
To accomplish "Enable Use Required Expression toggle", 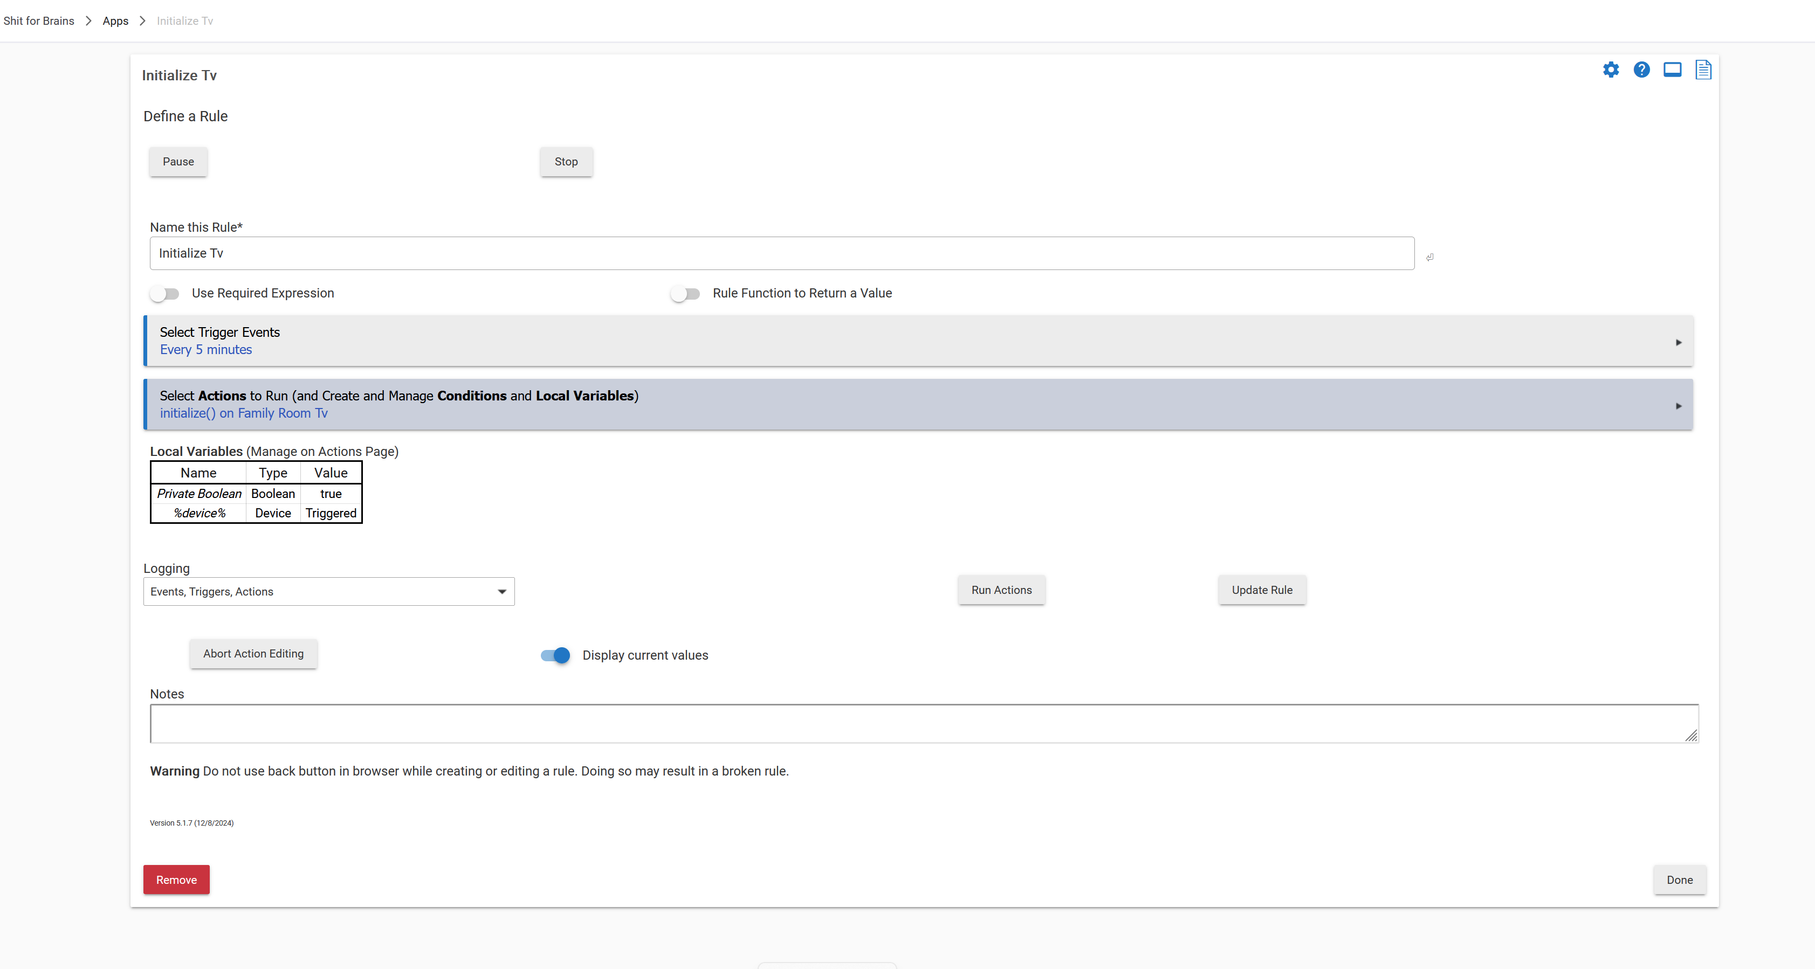I will coord(165,294).
